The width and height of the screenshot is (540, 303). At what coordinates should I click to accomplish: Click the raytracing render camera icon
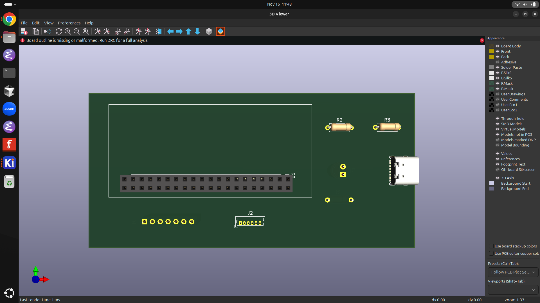point(47,31)
